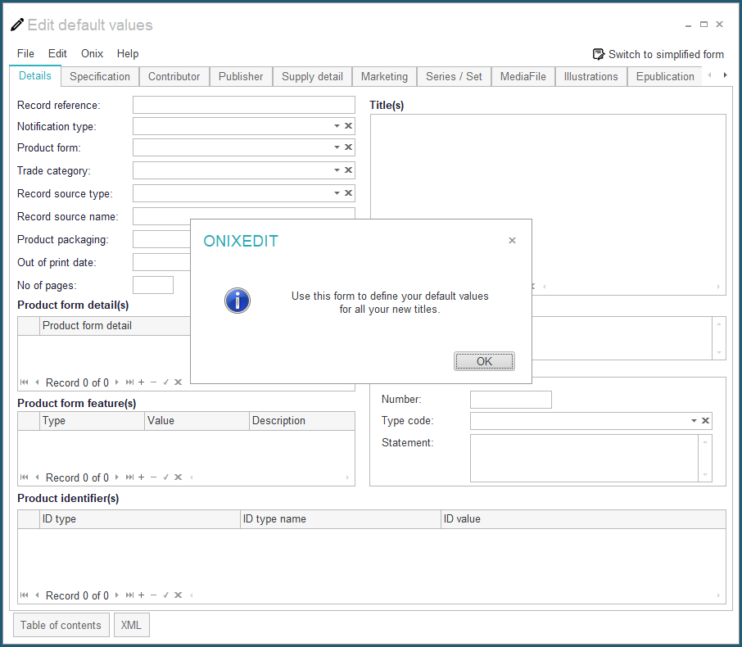Open the Onix menu
This screenshot has height=647, width=742.
tap(92, 53)
